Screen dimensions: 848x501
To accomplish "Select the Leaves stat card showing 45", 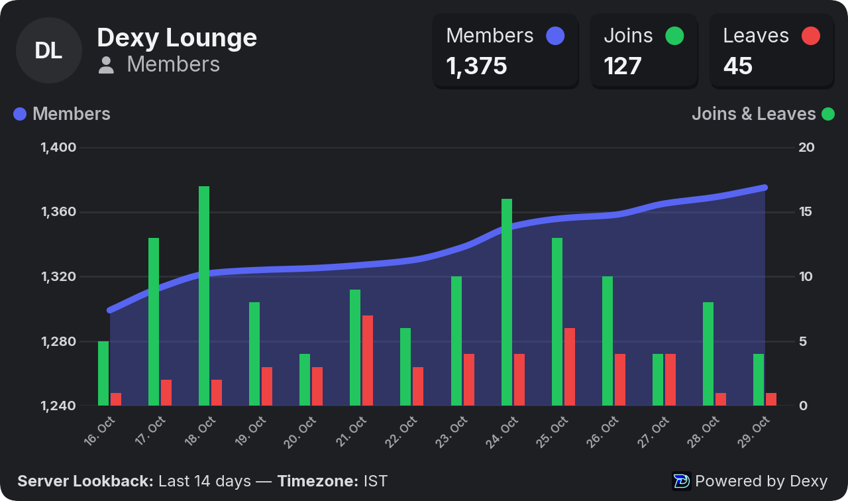I will coord(772,51).
